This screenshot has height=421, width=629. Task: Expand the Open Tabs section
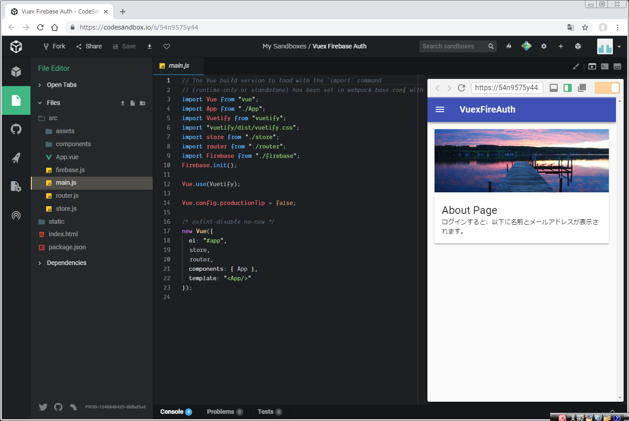pos(61,85)
